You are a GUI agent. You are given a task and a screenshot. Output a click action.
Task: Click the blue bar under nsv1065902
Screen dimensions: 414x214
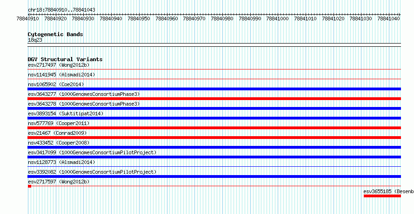click(x=214, y=89)
